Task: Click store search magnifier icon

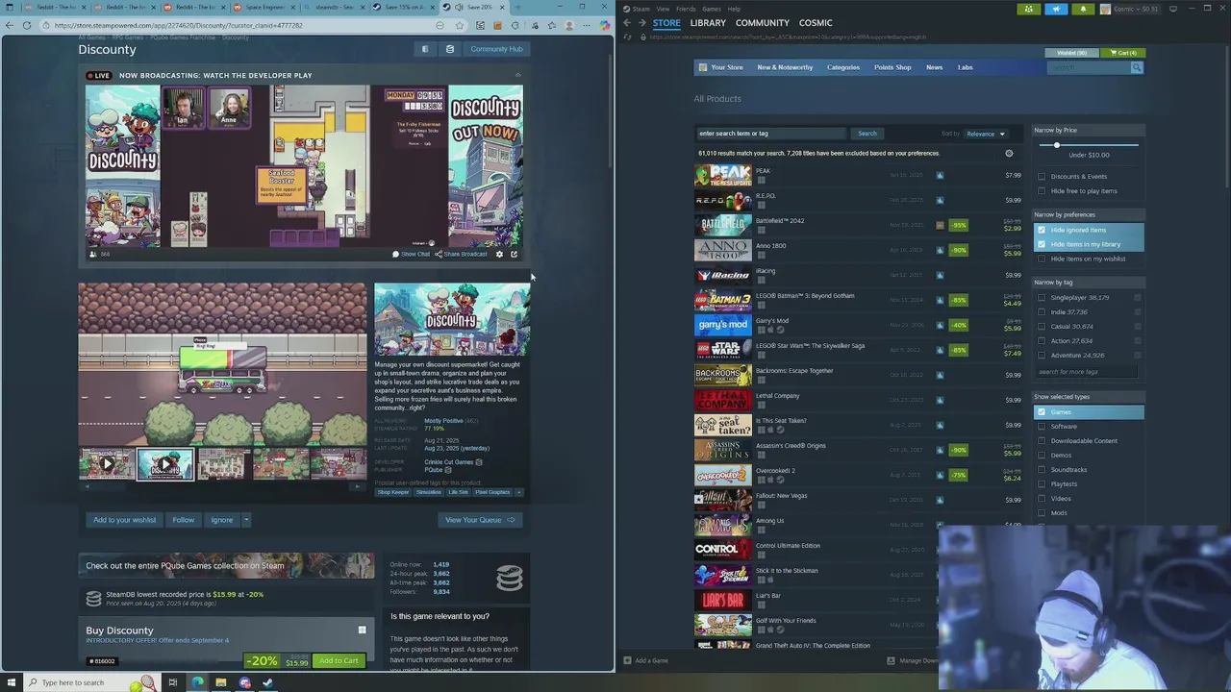Action: point(1137,67)
